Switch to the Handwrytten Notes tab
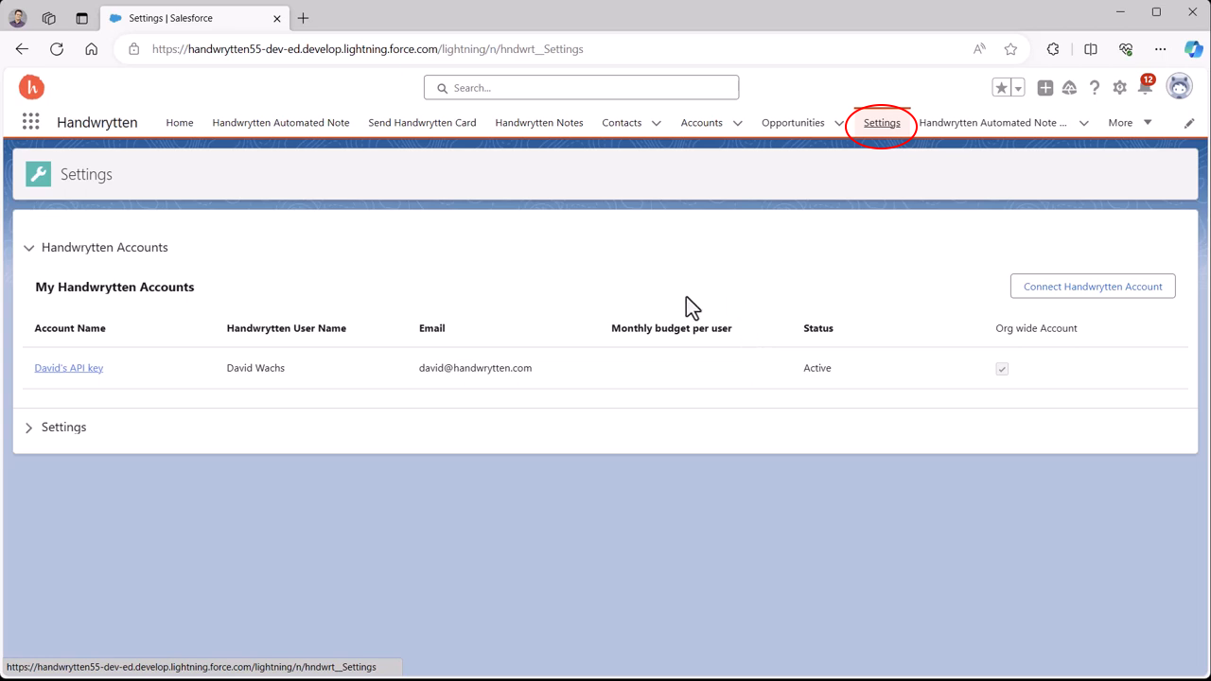Viewport: 1211px width, 681px height. tap(538, 123)
